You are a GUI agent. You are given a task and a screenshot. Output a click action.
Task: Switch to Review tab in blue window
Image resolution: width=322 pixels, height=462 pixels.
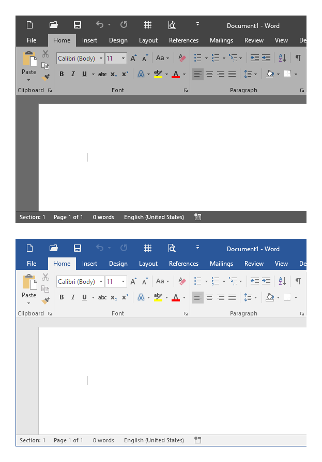pos(254,264)
